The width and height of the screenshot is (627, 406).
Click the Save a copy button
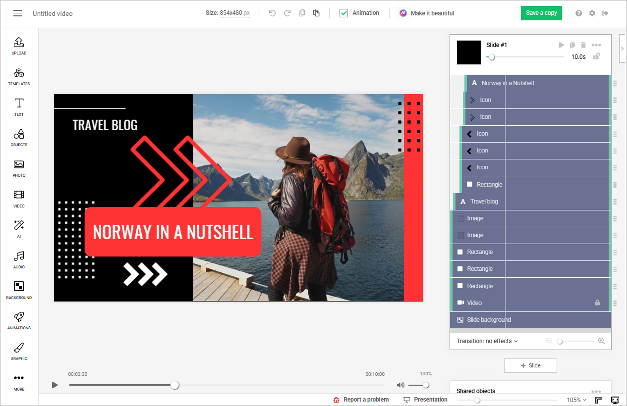point(541,13)
